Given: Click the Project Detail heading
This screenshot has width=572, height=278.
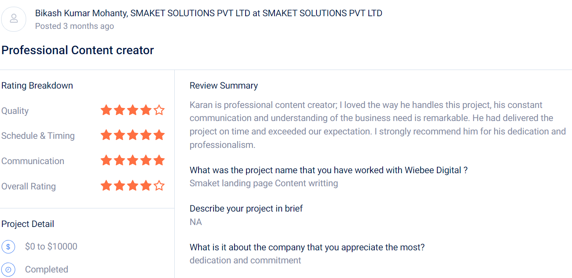Looking at the screenshot, I should (x=28, y=224).
